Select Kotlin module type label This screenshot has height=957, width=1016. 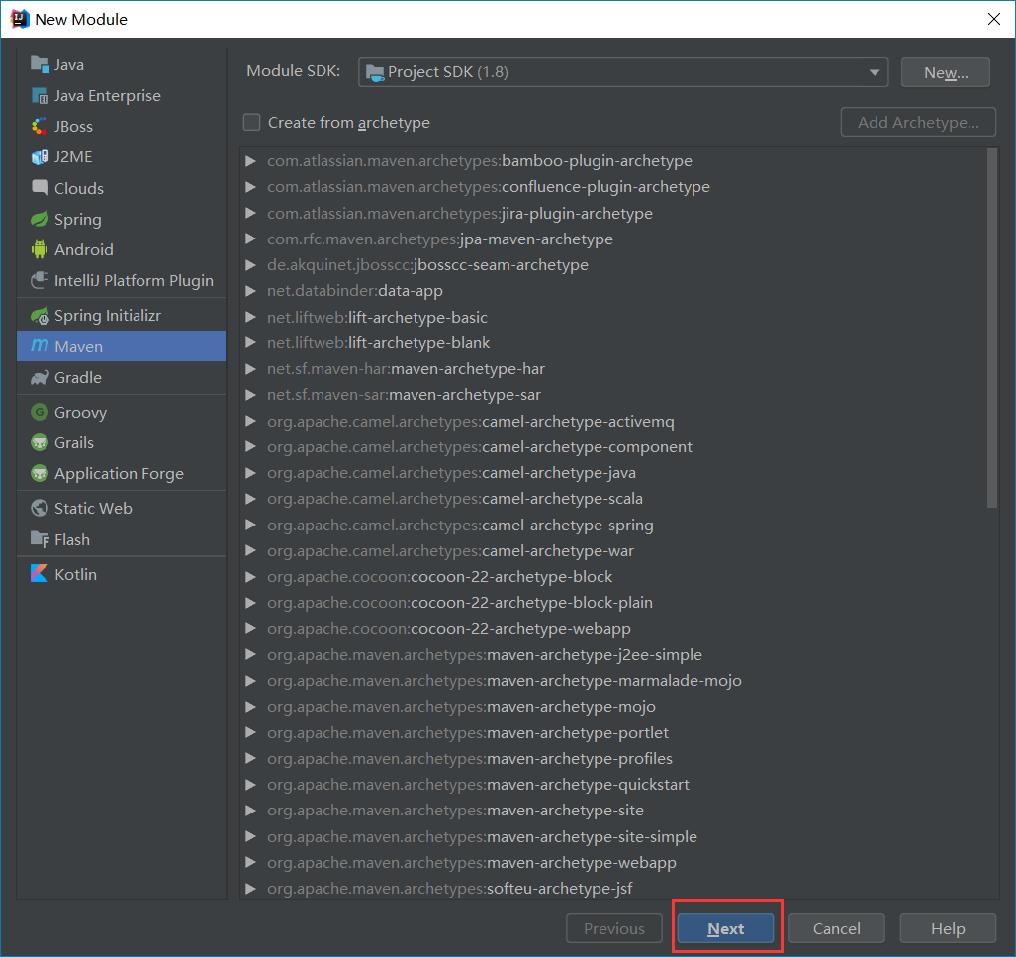coord(76,574)
